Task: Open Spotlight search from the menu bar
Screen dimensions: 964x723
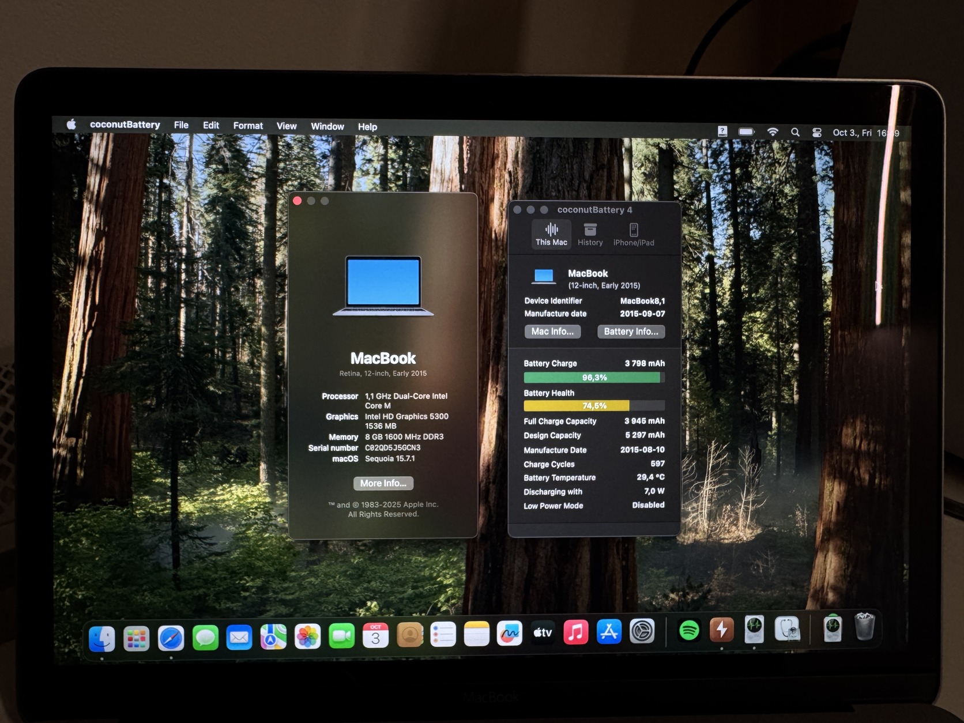Action: click(x=795, y=132)
